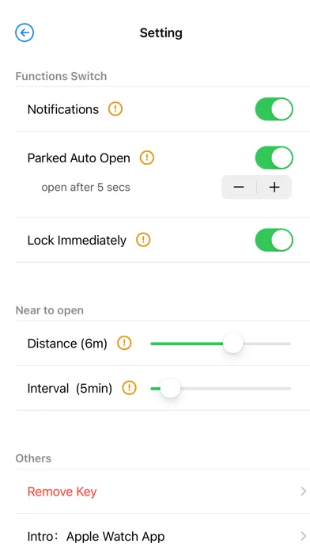Increase open delay with the plus button
The image size is (310, 551).
pos(274,187)
